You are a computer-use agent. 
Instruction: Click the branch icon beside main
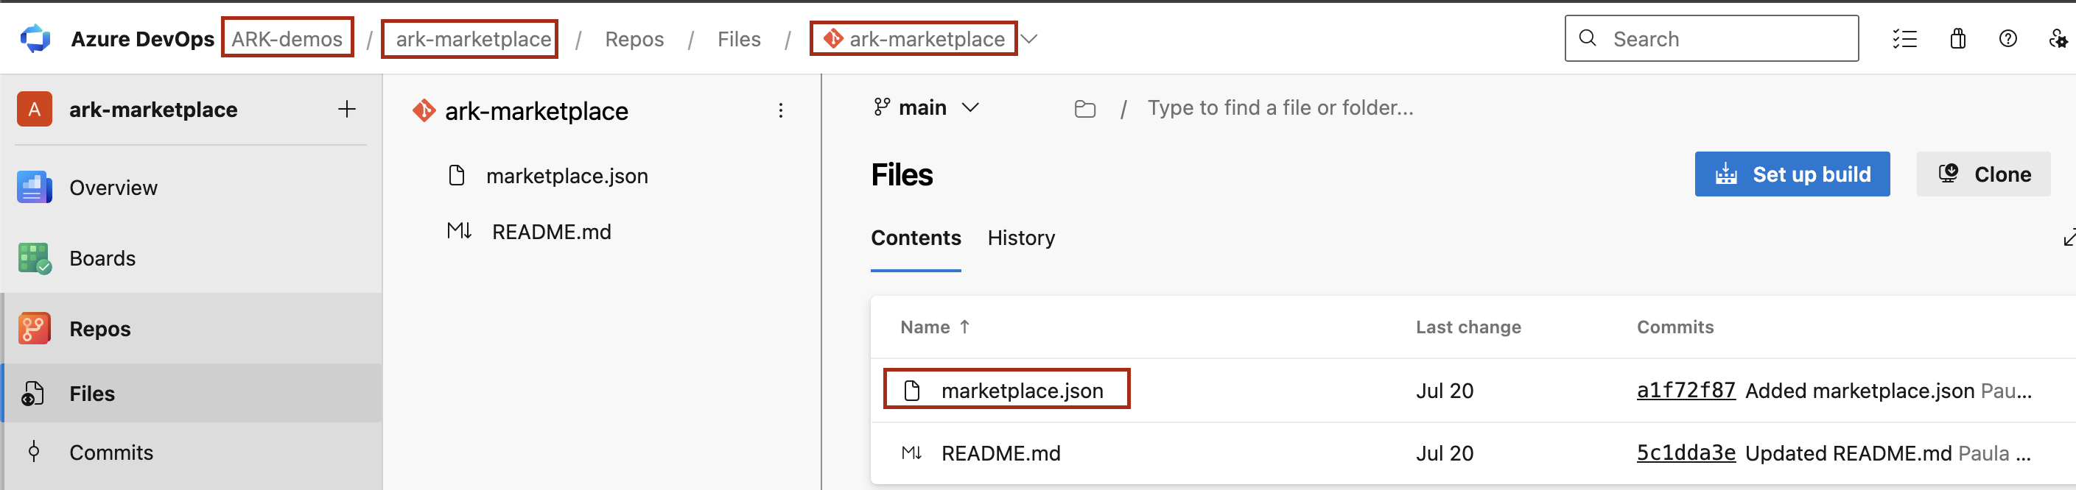pos(882,107)
